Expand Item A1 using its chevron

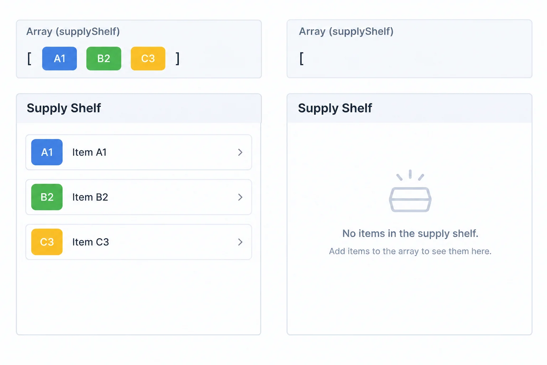click(240, 152)
